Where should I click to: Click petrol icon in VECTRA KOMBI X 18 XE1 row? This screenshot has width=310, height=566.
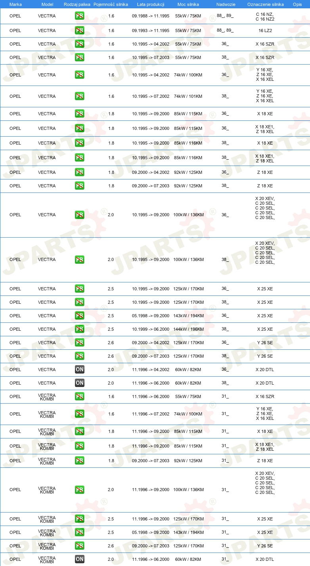point(80,446)
